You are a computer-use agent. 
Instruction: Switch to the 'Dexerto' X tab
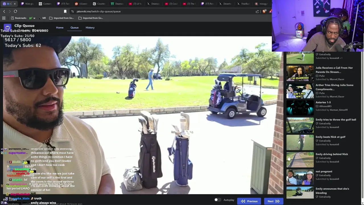(226, 4)
